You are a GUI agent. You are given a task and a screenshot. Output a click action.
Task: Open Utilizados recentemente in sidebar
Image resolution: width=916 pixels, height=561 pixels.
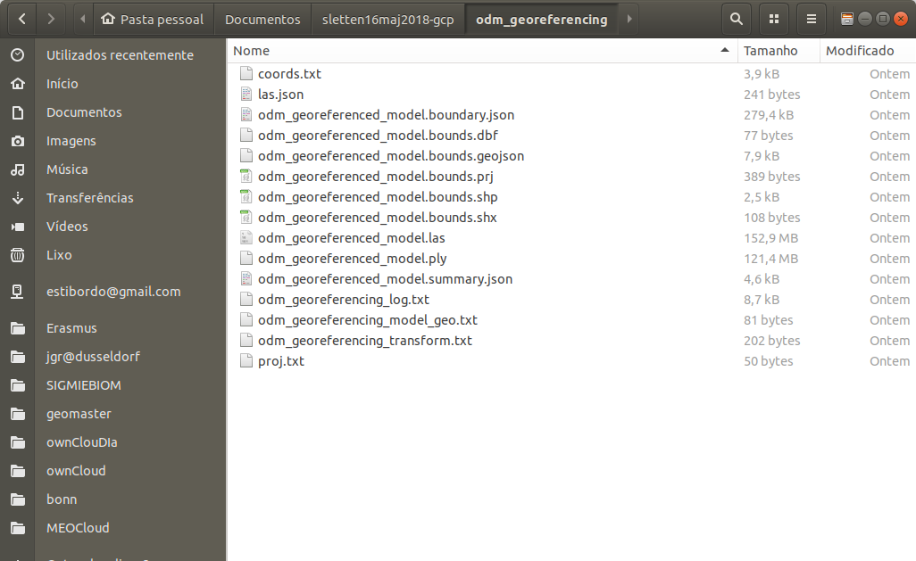(120, 55)
